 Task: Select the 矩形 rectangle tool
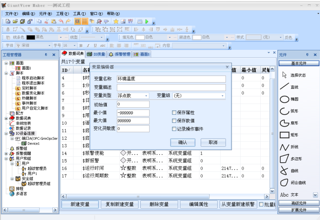click(x=289, y=135)
